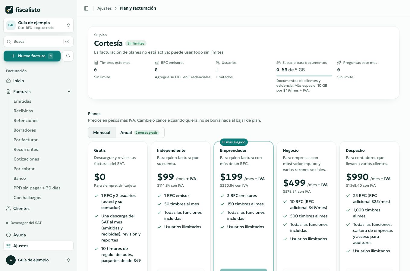Open Con hallazgos filter
Image resolution: width=410 pixels, height=271 pixels.
pos(27,198)
